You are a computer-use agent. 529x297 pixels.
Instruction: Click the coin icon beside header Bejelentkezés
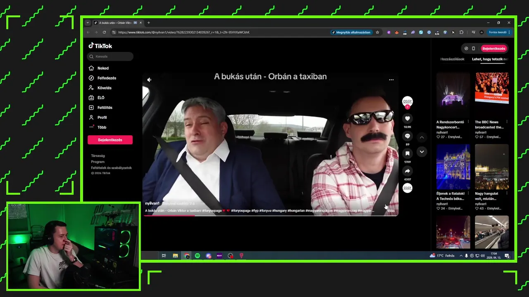coord(466,48)
